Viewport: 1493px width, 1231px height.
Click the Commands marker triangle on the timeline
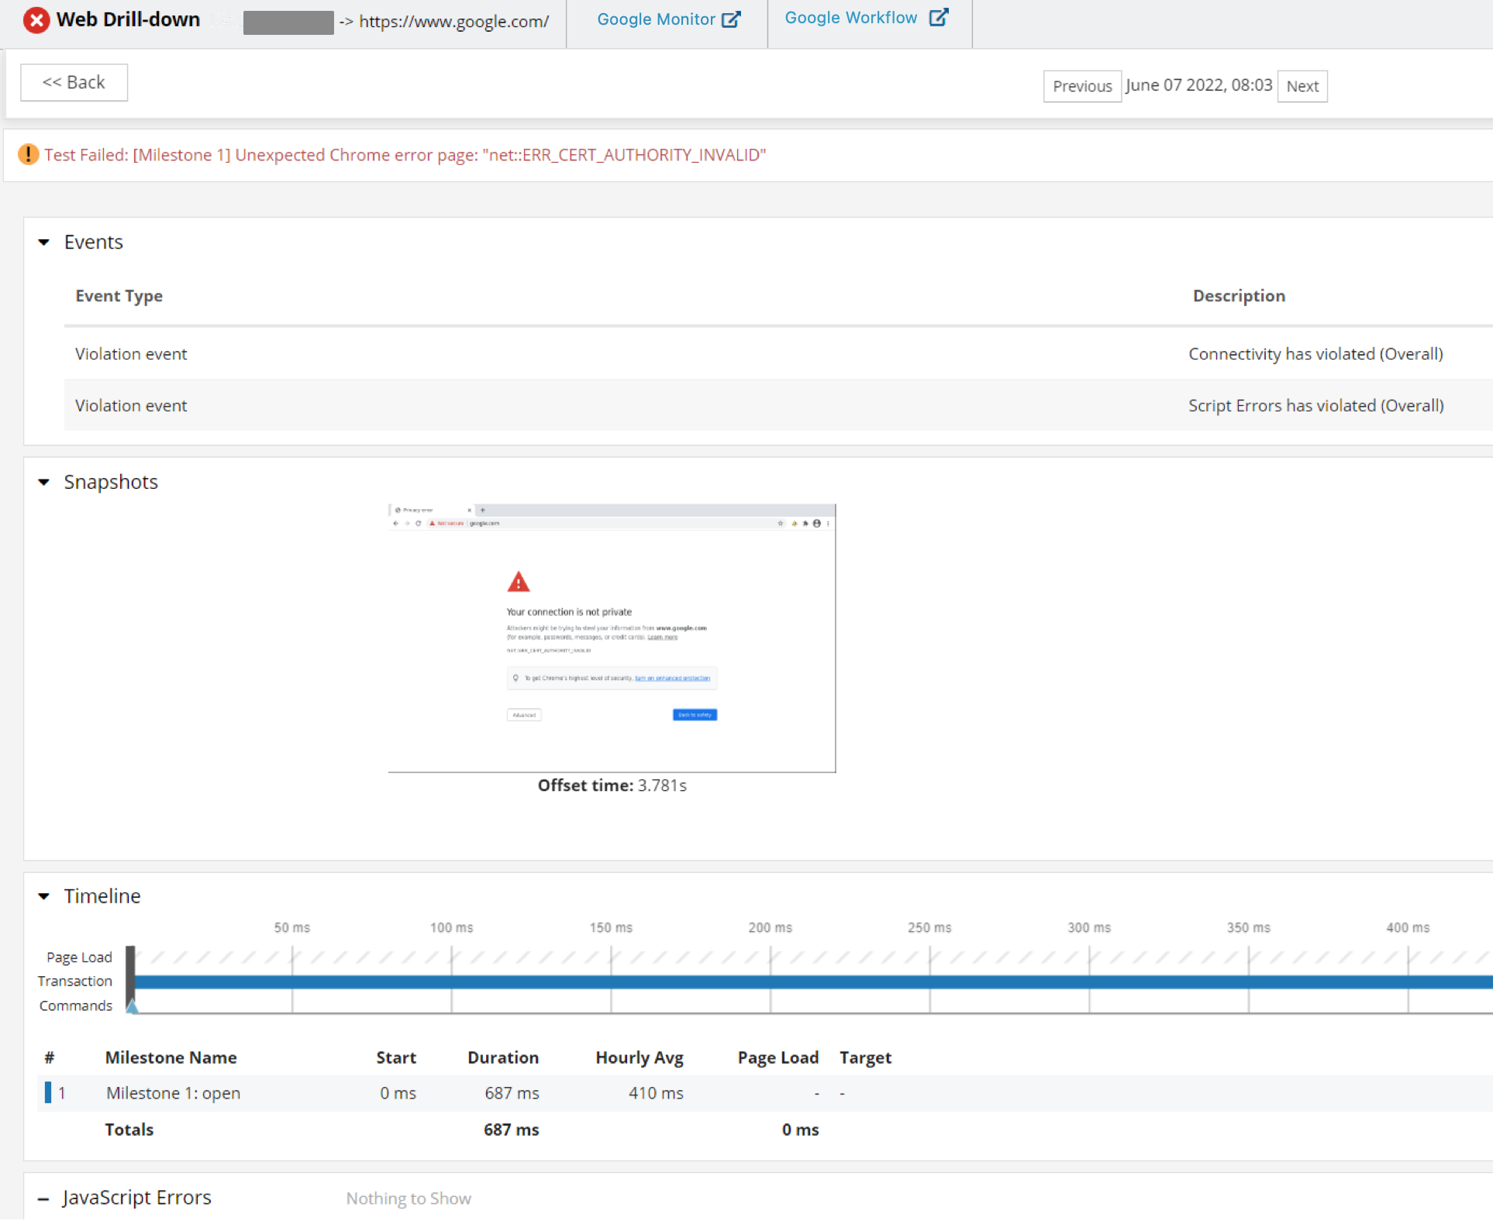(133, 1006)
